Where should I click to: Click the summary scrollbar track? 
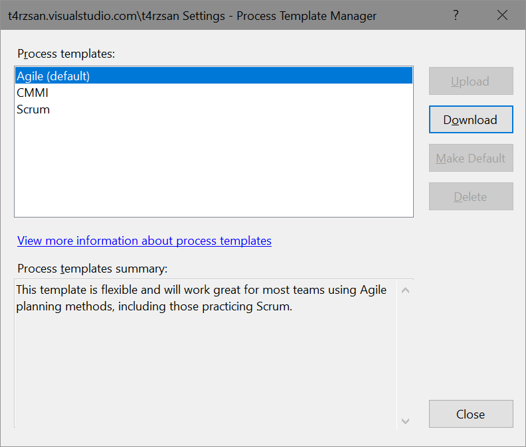[x=406, y=355]
